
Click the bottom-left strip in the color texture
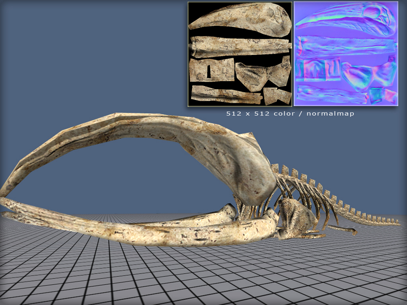tap(225, 95)
